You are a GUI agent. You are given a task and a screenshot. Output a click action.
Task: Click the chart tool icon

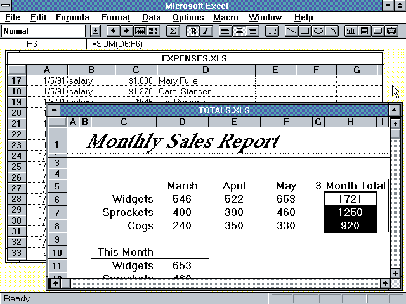(351, 30)
